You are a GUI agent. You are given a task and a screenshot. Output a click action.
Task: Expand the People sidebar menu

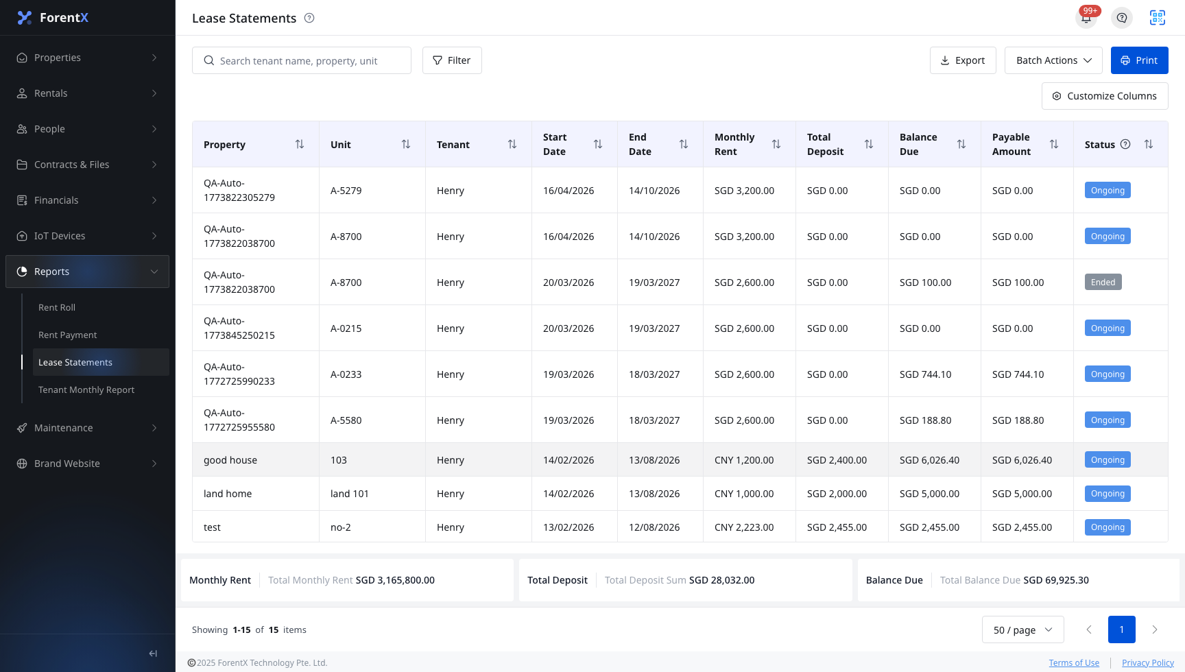pyautogui.click(x=88, y=129)
